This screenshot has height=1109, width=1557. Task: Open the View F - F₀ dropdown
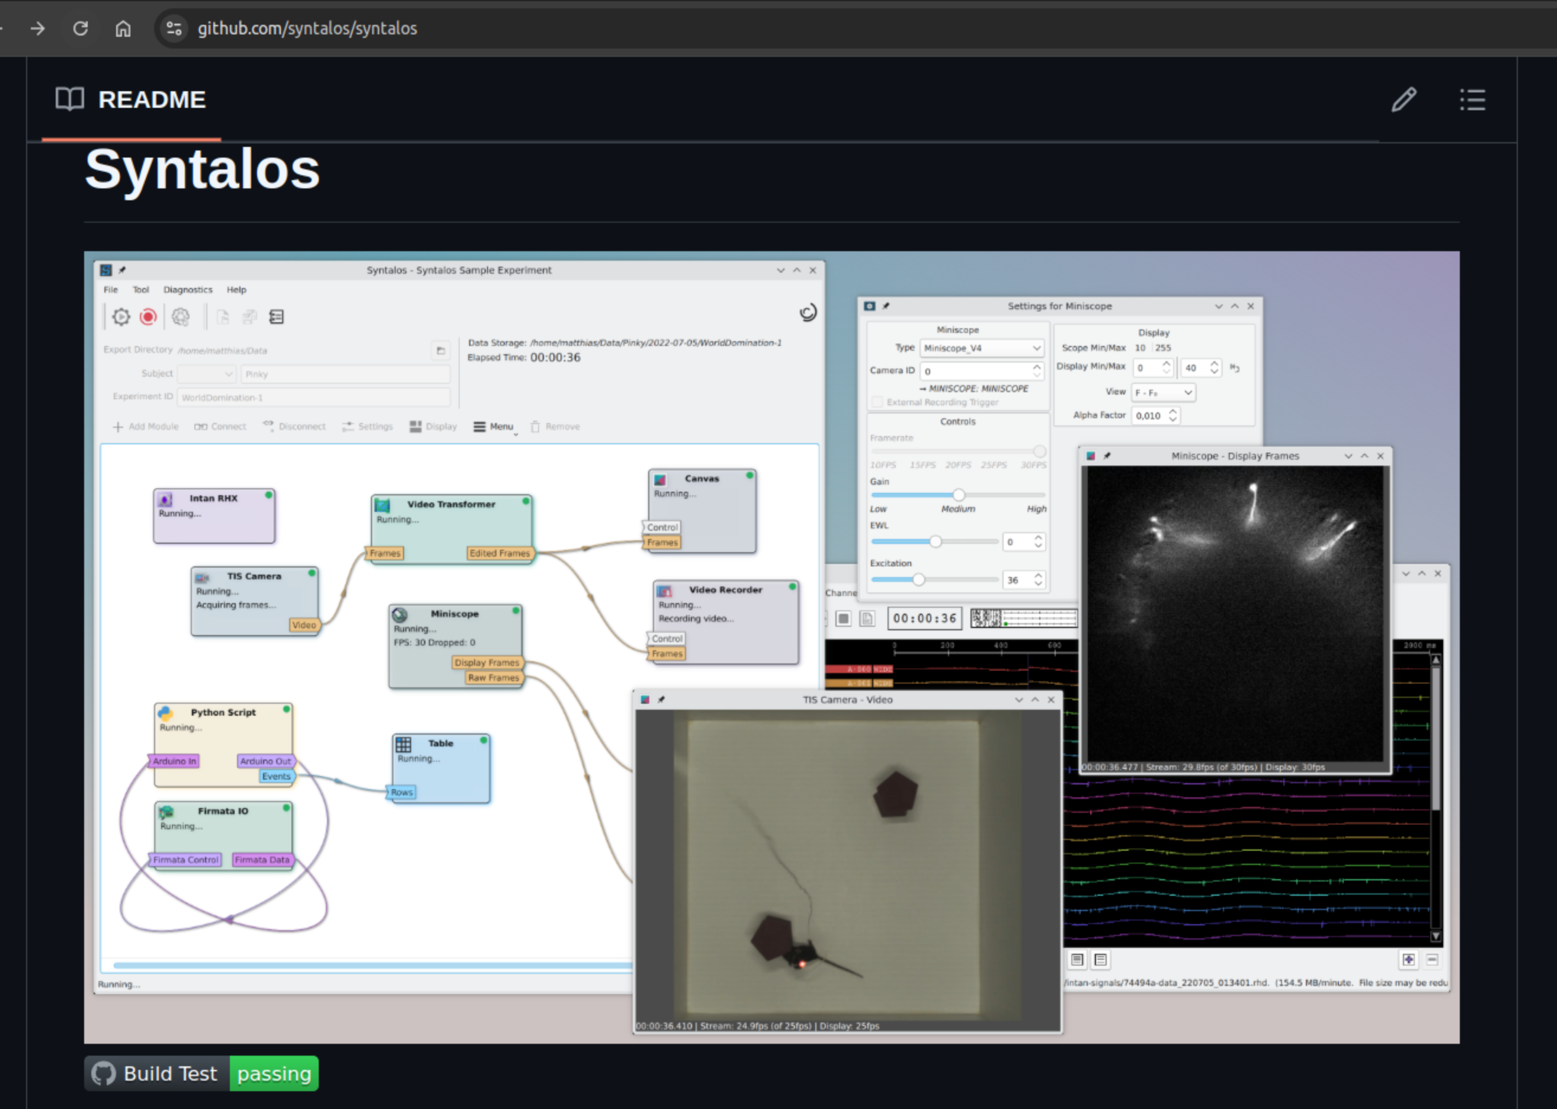point(1164,392)
